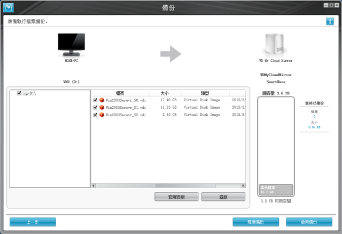Click the 3.5 TB 可用空間 text

pyautogui.click(x=276, y=201)
